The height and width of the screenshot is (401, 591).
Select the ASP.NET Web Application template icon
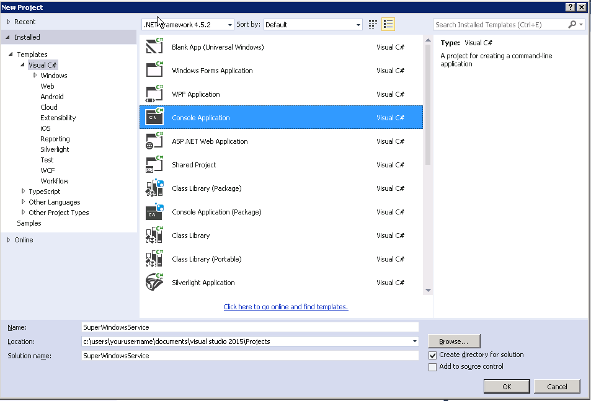click(x=154, y=141)
